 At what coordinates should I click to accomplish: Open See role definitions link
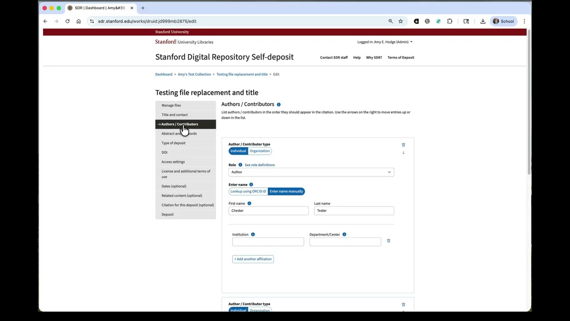click(260, 165)
